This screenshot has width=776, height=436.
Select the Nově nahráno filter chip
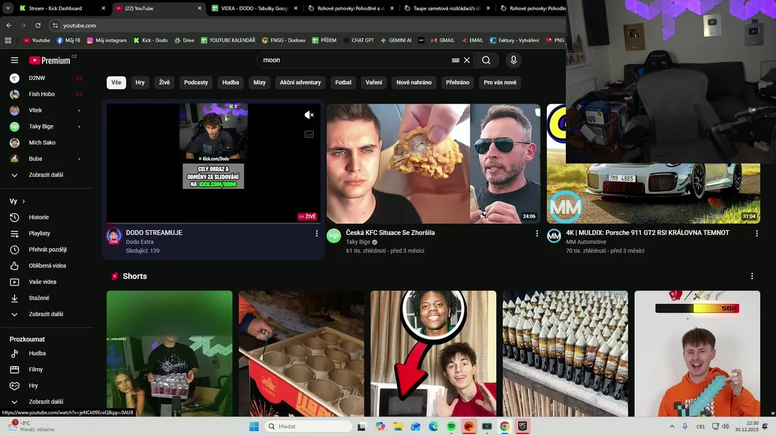click(414, 82)
